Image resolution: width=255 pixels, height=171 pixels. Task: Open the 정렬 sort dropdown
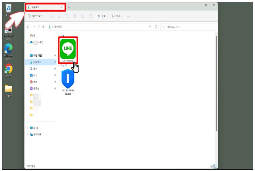point(103,16)
